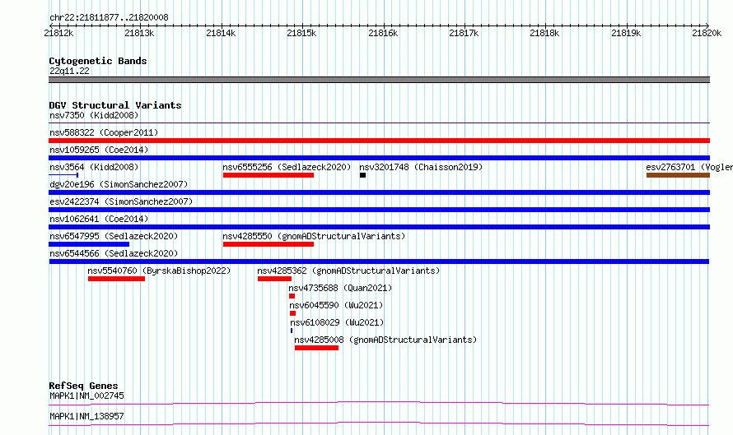
Task: Click the 21816k ruler tick
Action: click(x=383, y=33)
